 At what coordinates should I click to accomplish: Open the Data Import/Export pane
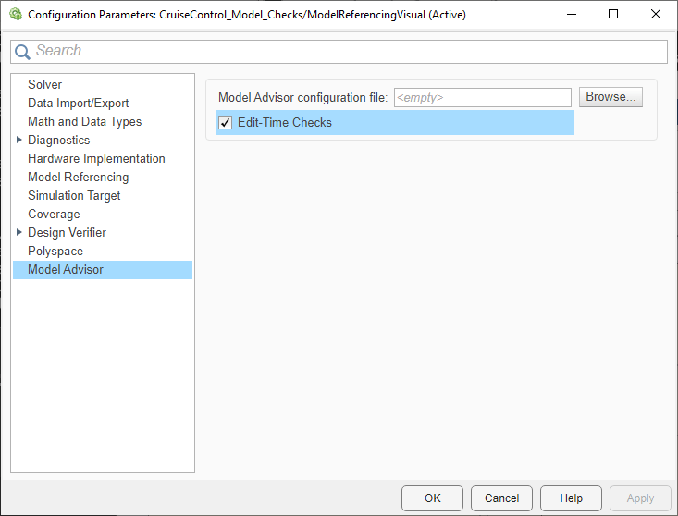78,103
